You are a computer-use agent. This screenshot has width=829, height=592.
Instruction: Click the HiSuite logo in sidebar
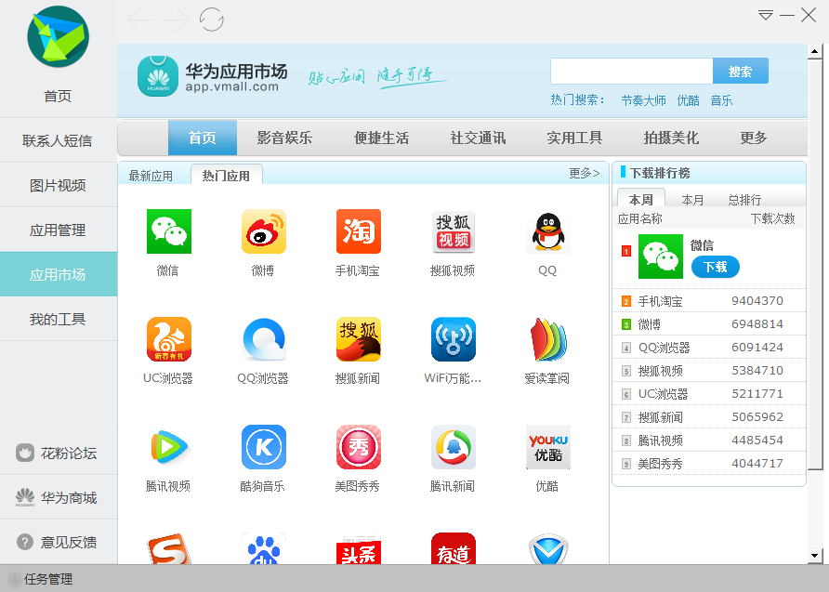coord(59,36)
